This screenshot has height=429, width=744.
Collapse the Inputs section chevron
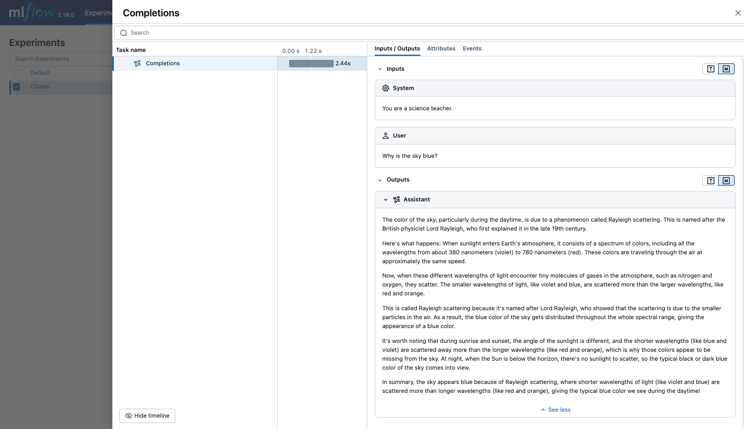point(380,69)
